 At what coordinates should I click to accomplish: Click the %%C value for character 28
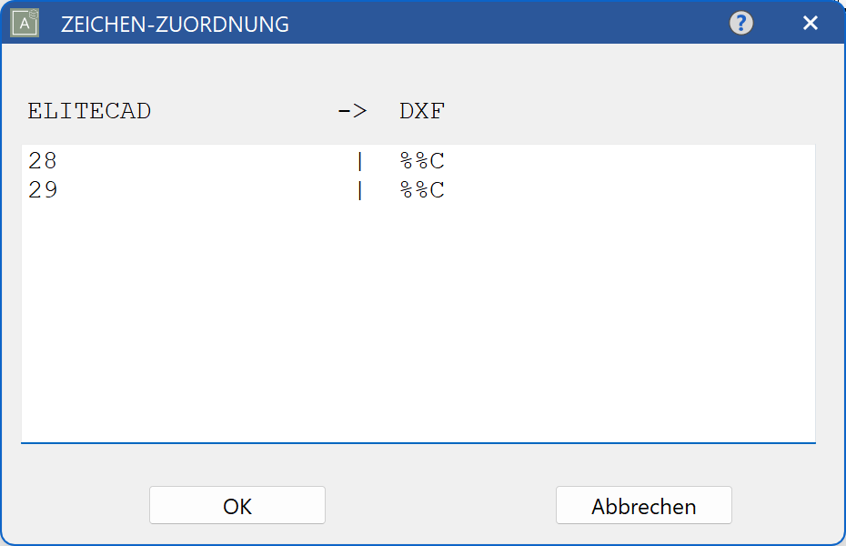point(424,160)
